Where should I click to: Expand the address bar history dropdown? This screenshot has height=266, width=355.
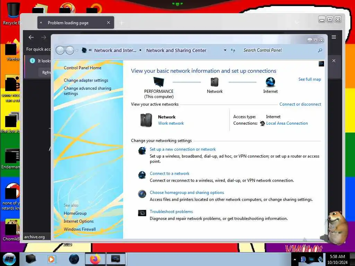pyautogui.click(x=225, y=50)
